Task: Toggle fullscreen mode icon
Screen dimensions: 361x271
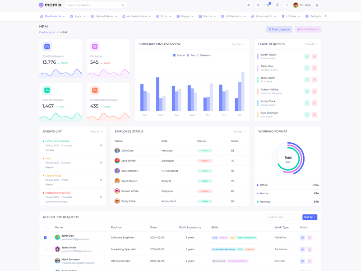Action: pos(287,5)
